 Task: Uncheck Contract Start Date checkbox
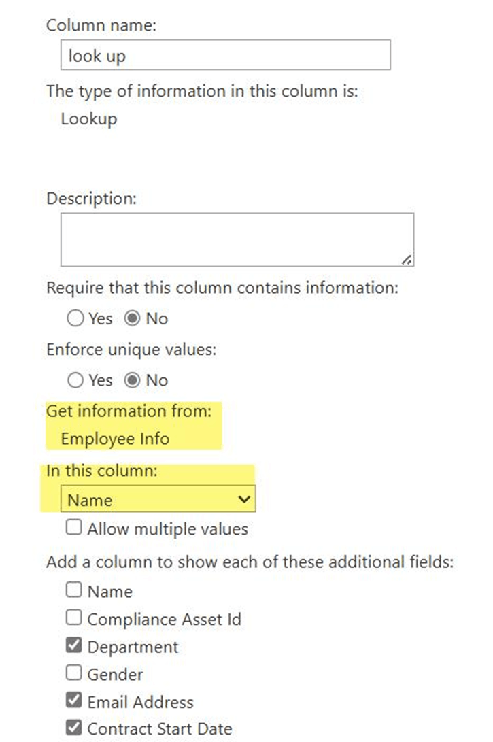point(73,727)
